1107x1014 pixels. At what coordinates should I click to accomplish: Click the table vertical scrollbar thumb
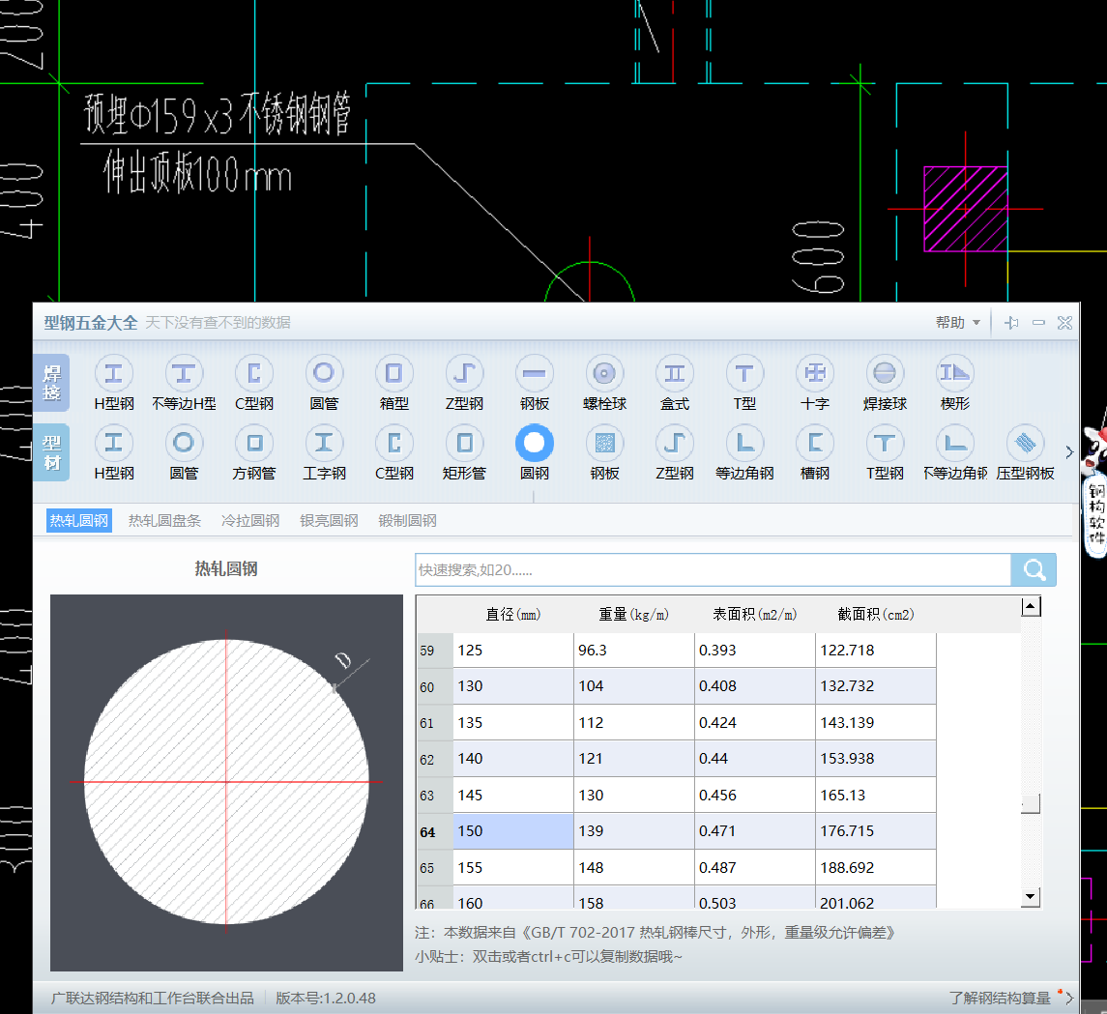1031,803
